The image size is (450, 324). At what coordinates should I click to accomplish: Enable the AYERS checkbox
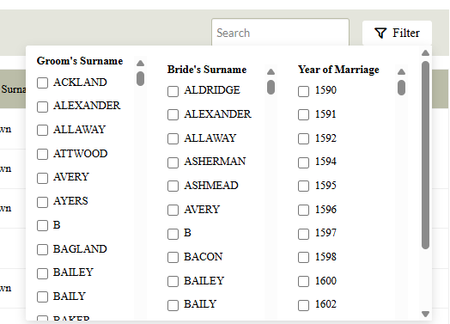[42, 202]
